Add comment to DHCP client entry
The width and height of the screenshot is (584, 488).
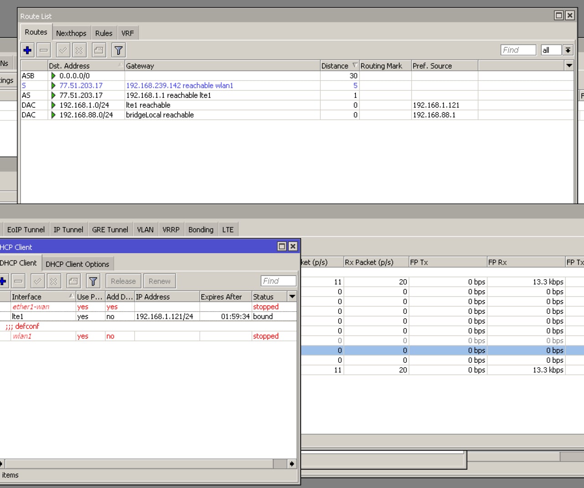(x=73, y=281)
